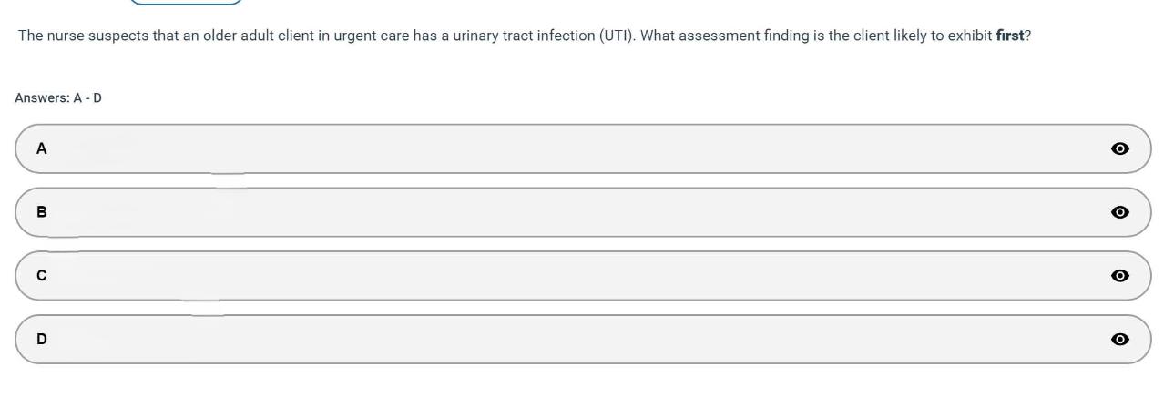Pick answer option C row

583,276
